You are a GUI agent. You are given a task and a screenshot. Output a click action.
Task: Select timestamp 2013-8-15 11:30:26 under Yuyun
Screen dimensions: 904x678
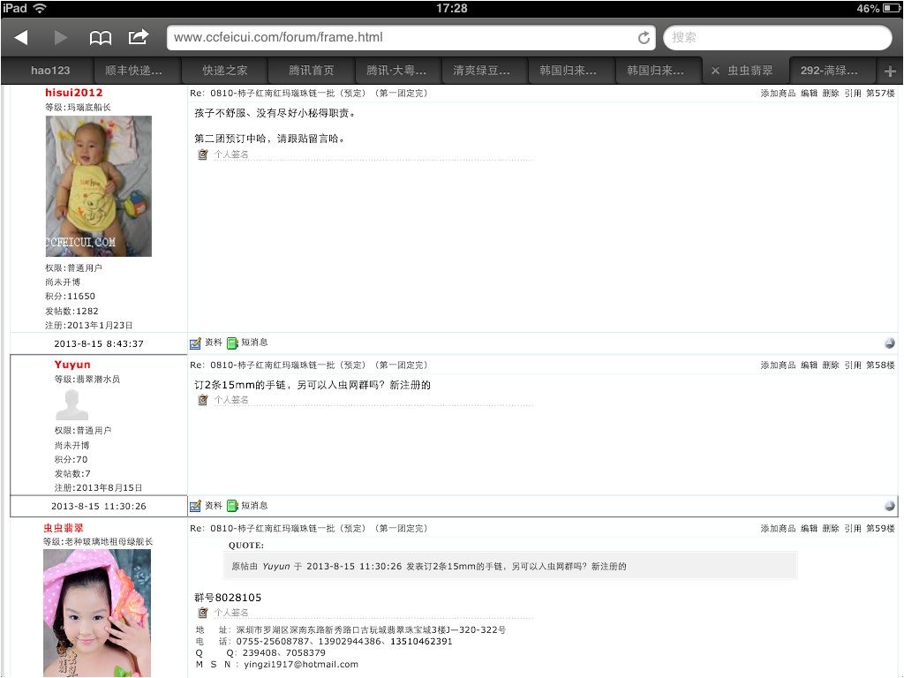pyautogui.click(x=99, y=507)
